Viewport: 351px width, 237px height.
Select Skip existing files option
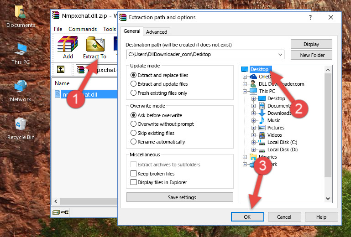152,133
